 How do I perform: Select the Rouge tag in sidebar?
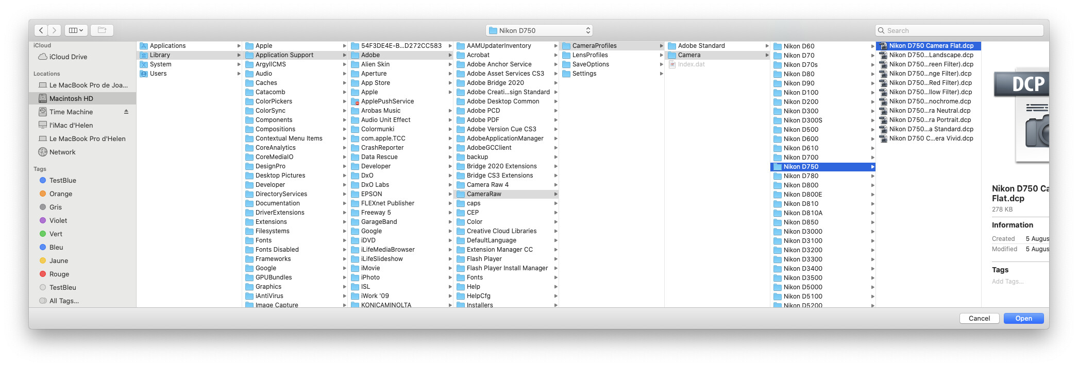59,274
